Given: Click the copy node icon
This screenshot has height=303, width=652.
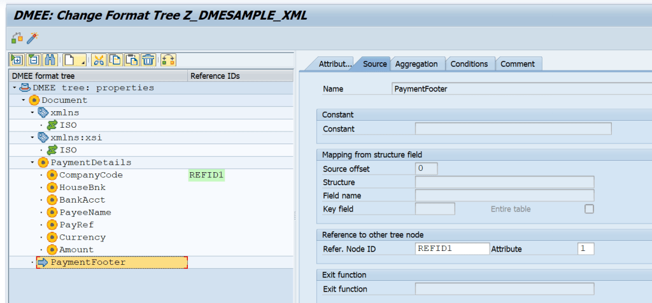Looking at the screenshot, I should (x=115, y=60).
